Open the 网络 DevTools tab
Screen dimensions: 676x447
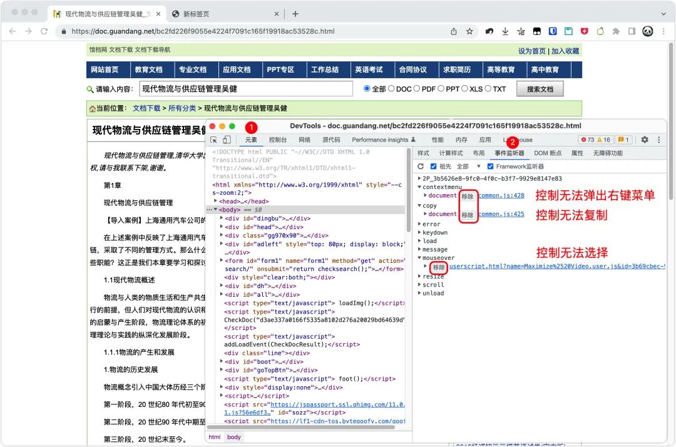pyautogui.click(x=304, y=140)
